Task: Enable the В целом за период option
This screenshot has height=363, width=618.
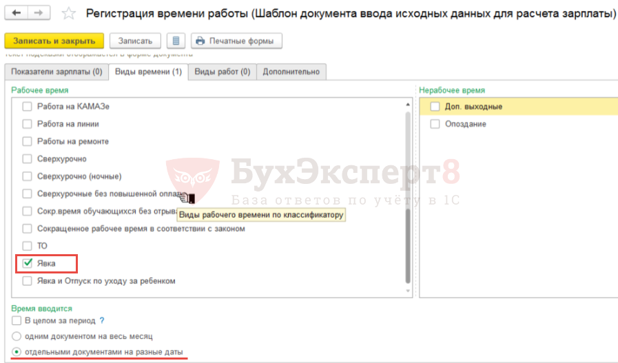Action: [17, 321]
